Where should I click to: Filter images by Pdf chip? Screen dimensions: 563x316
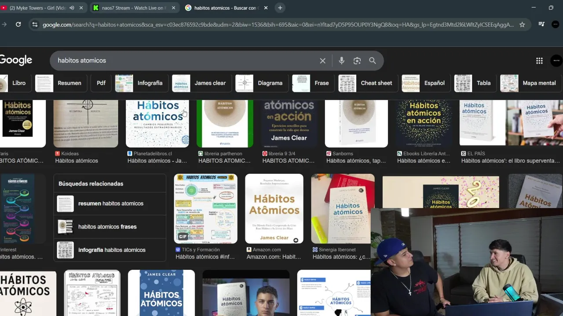coord(101,83)
